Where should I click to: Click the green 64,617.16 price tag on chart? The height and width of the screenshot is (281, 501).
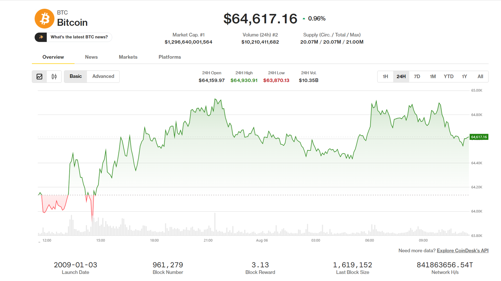point(479,137)
